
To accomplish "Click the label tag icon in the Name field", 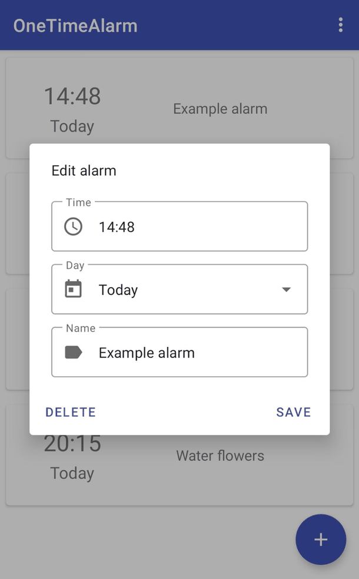I will click(x=72, y=352).
